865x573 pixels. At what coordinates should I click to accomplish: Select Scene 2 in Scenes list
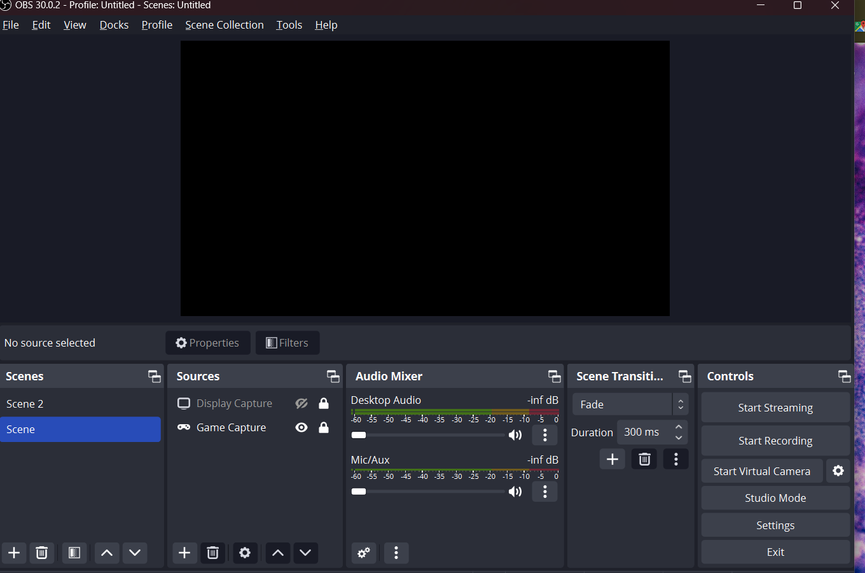(81, 404)
